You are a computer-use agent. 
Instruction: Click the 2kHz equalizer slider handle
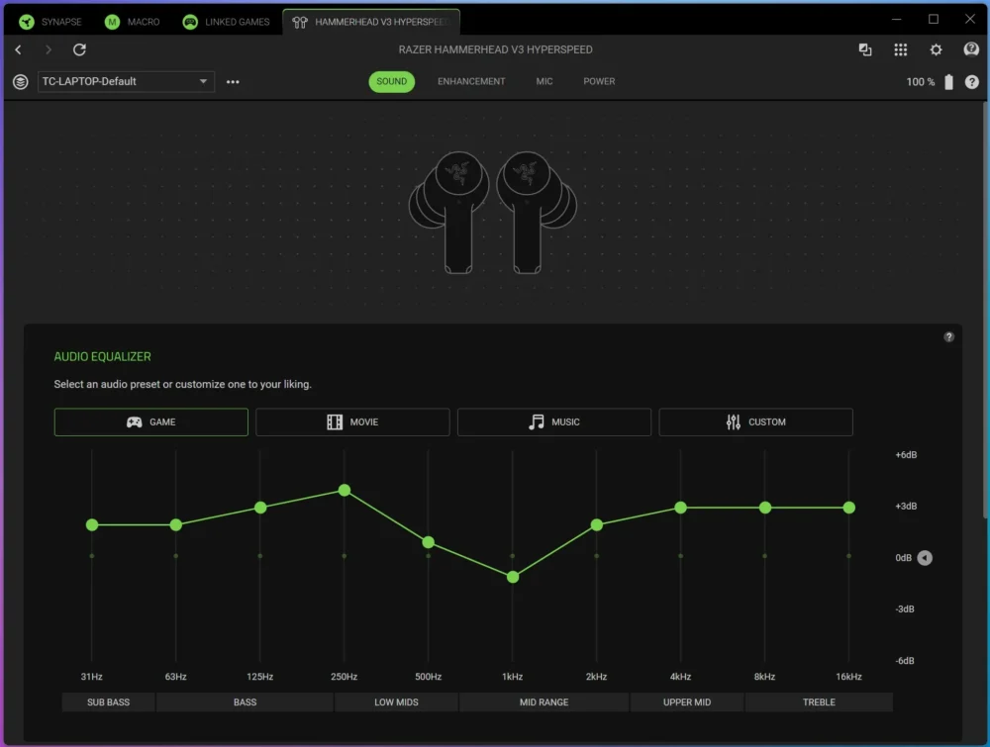pos(597,525)
